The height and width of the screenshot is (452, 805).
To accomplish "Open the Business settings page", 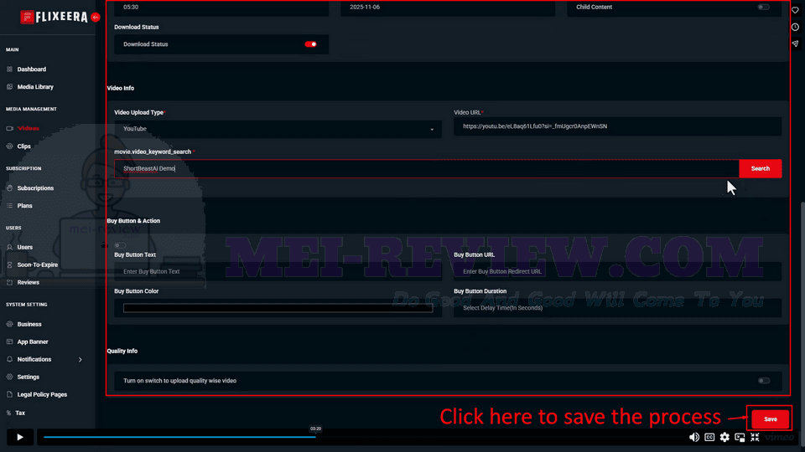I will (29, 325).
